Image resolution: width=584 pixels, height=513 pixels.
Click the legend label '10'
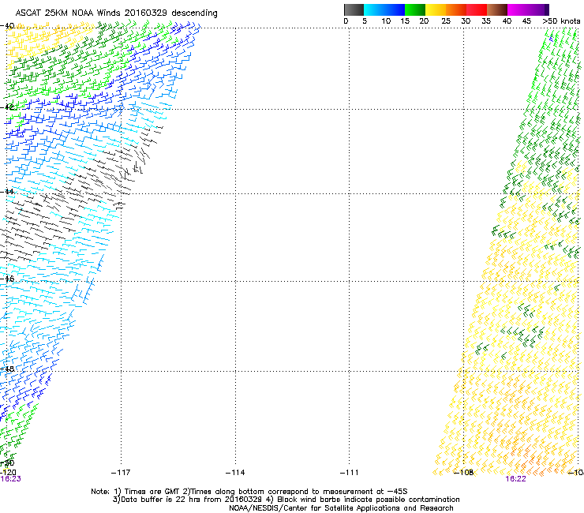[386, 21]
